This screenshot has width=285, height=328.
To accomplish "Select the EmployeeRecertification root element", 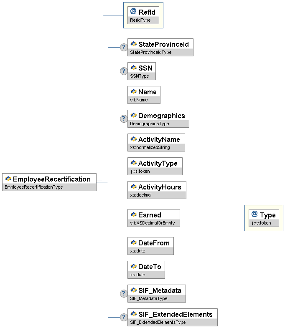I will pyautogui.click(x=51, y=179).
